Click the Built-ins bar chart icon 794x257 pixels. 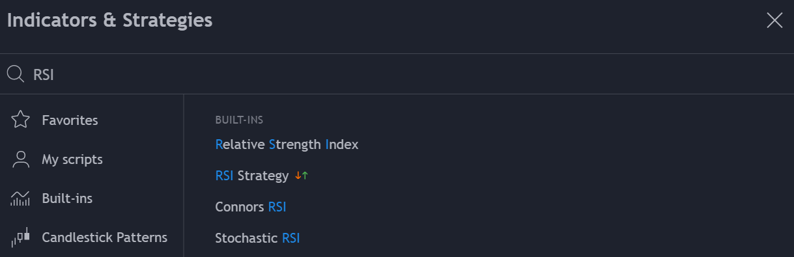click(x=21, y=198)
